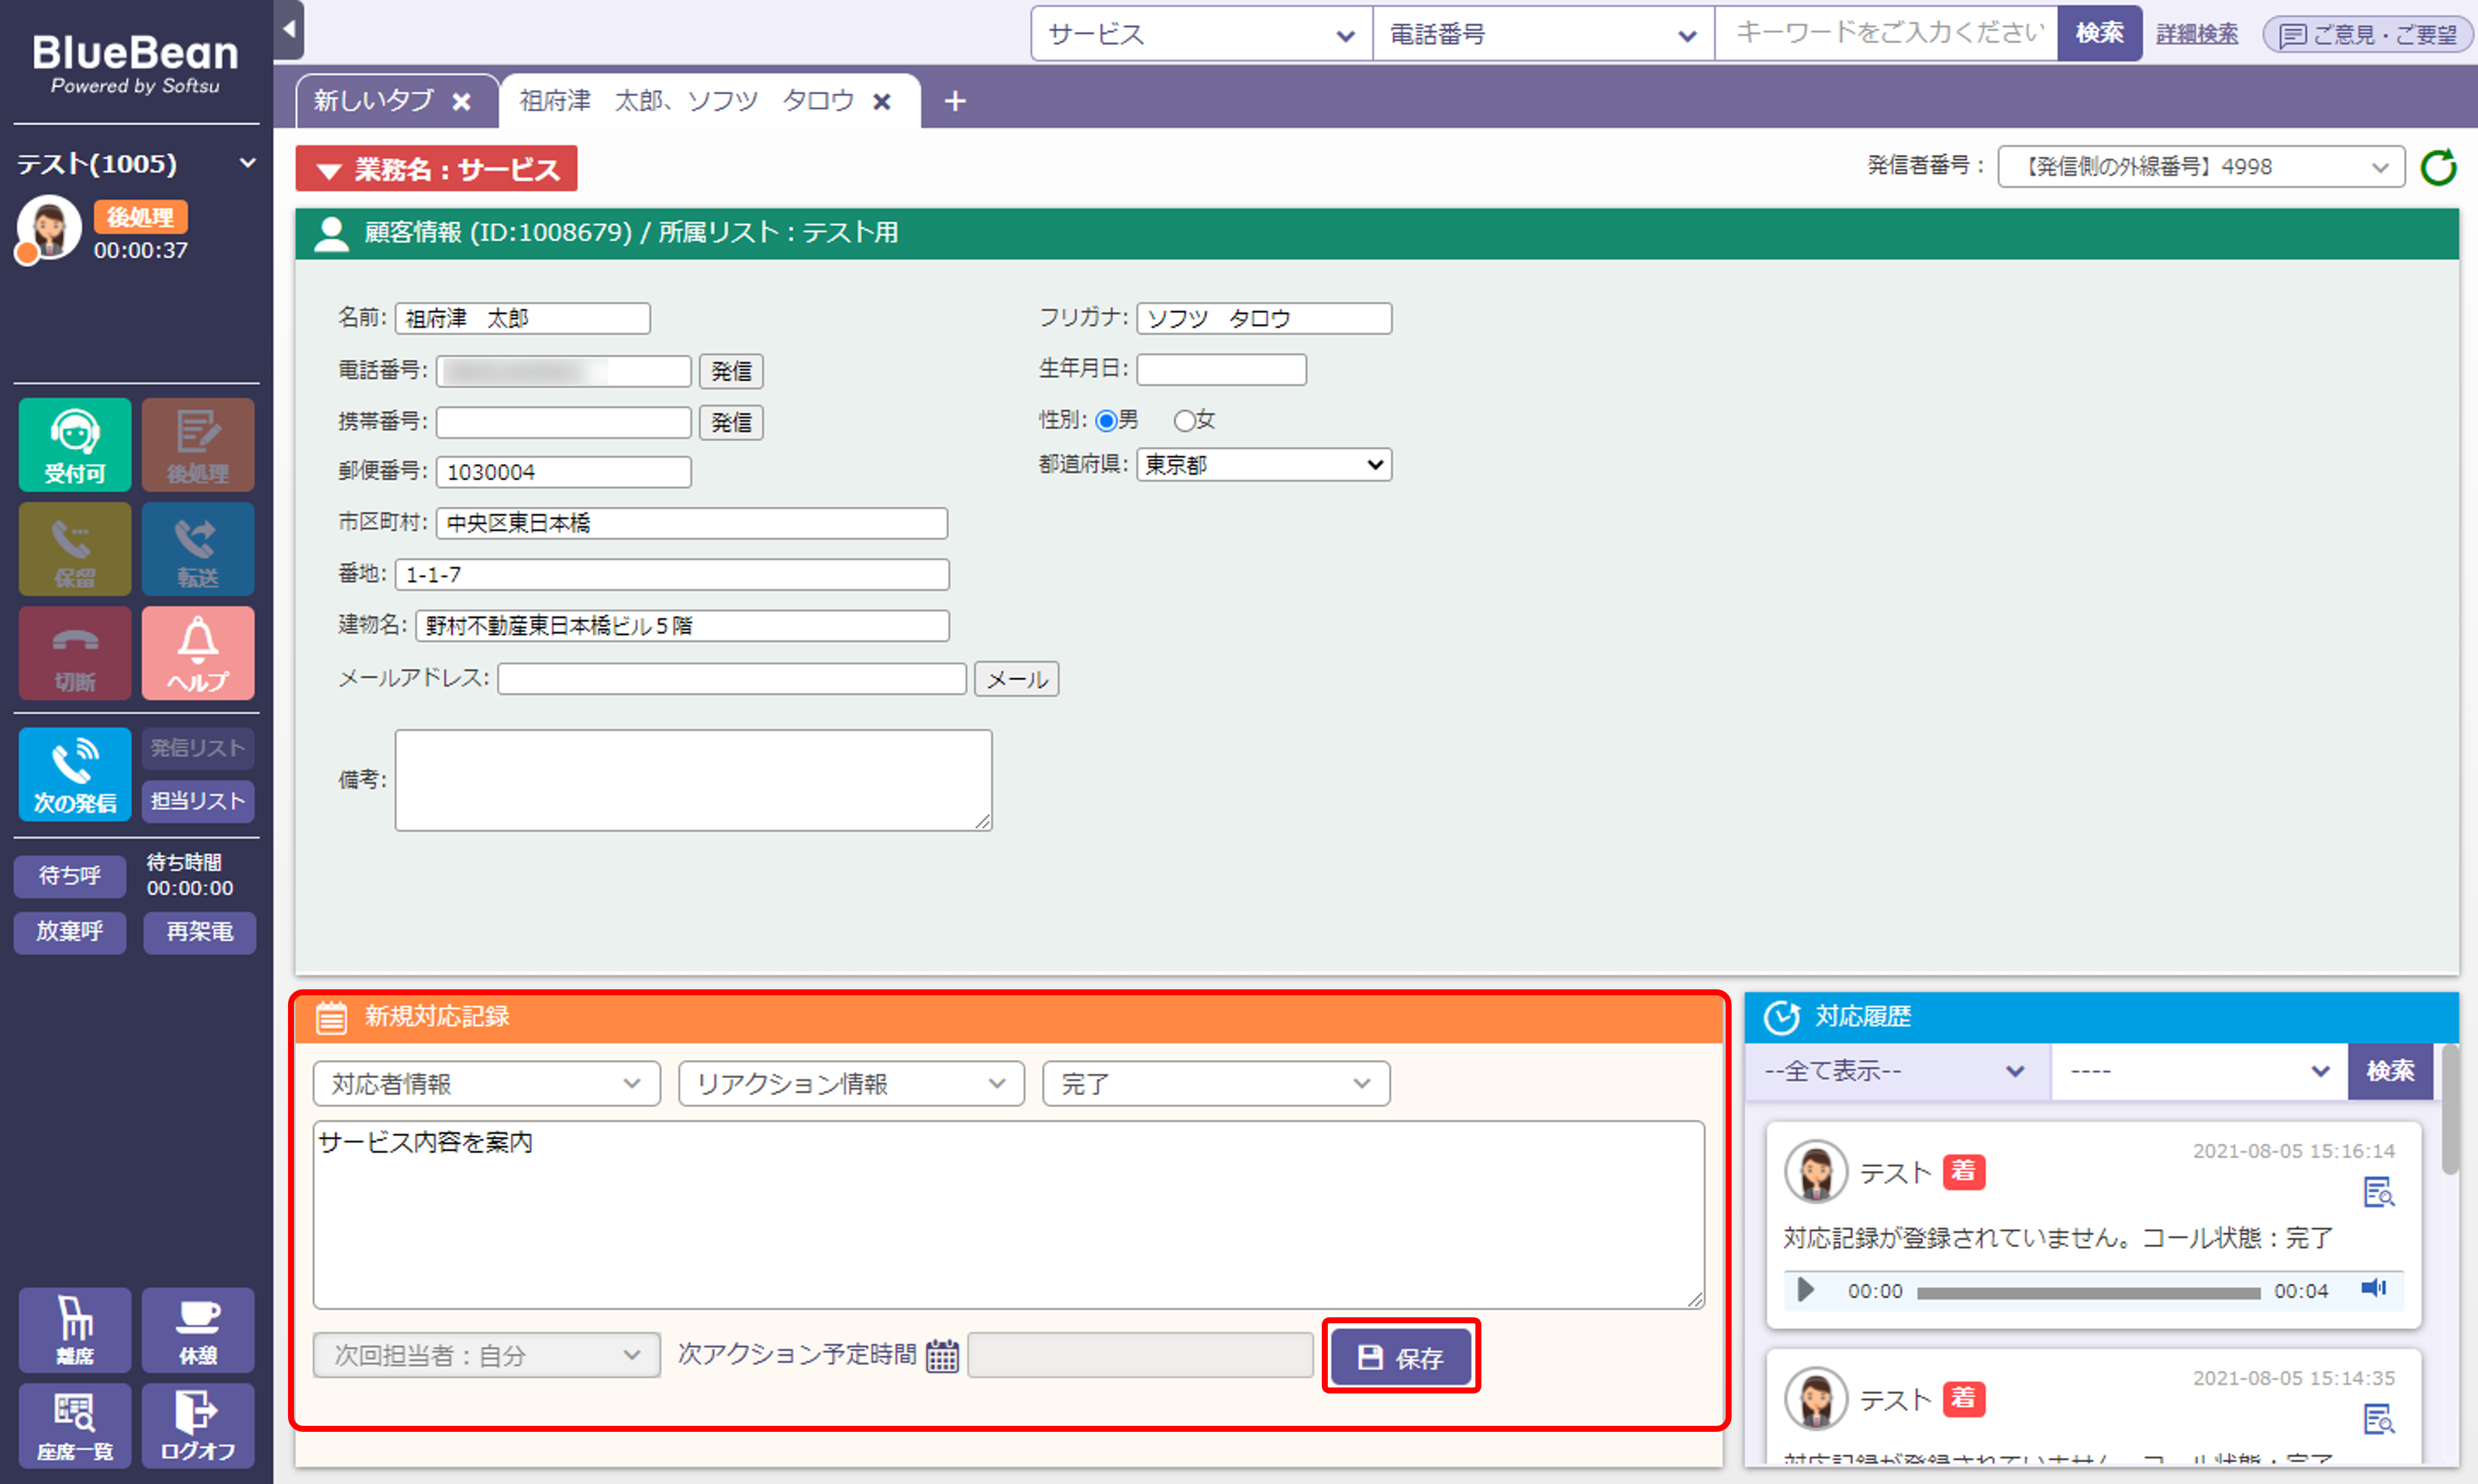Viewport: 2478px width, 1484px height.
Task: Select the 女 (female) gender radio button
Action: [1184, 420]
